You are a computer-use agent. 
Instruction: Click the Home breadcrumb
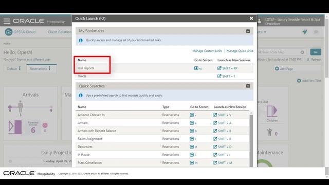tap(7, 44)
